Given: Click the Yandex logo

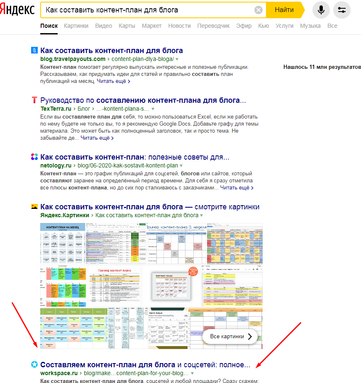Looking at the screenshot, I should [17, 10].
